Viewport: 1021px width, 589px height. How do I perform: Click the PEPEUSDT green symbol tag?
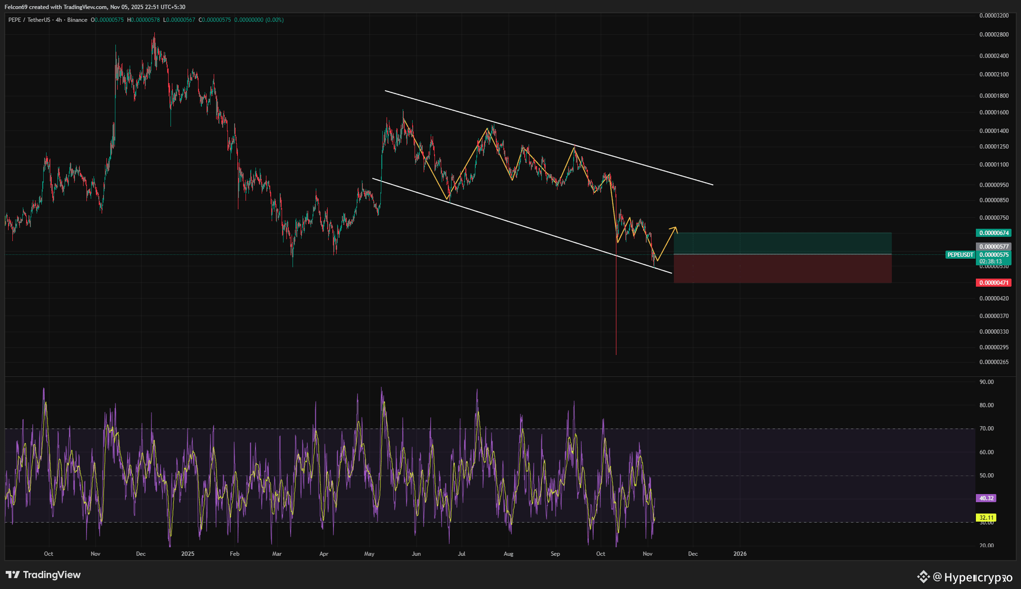(x=960, y=255)
